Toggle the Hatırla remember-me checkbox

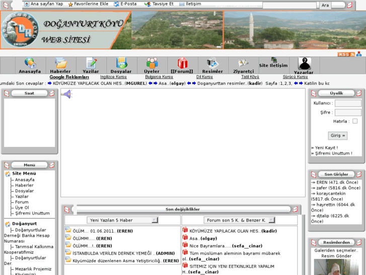coord(355,121)
